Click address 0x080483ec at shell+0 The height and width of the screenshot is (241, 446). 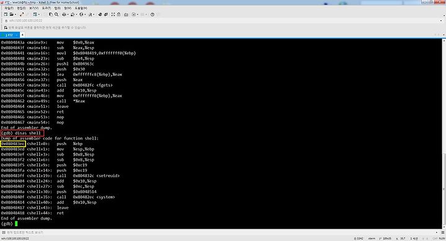pos(13,144)
